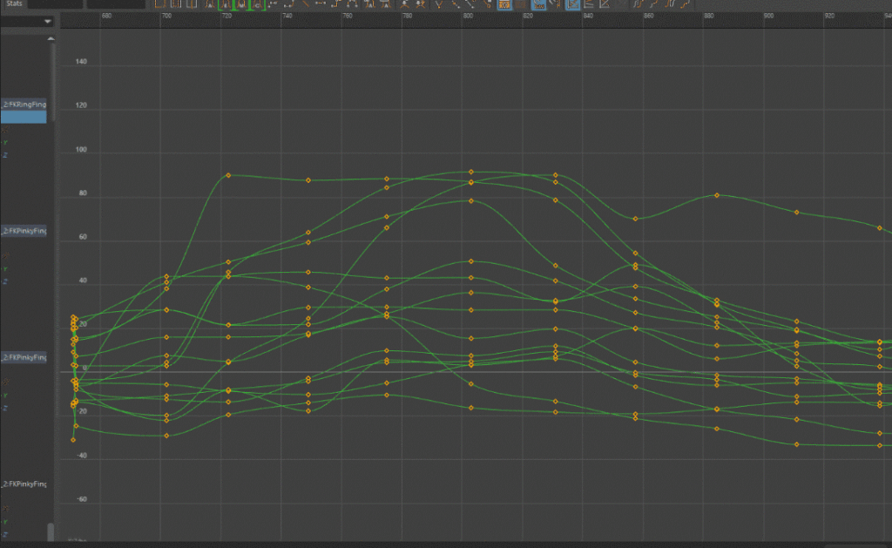Viewport: 892px width, 548px height.
Task: Select Y channel under FKRingFing
Action: point(5,142)
